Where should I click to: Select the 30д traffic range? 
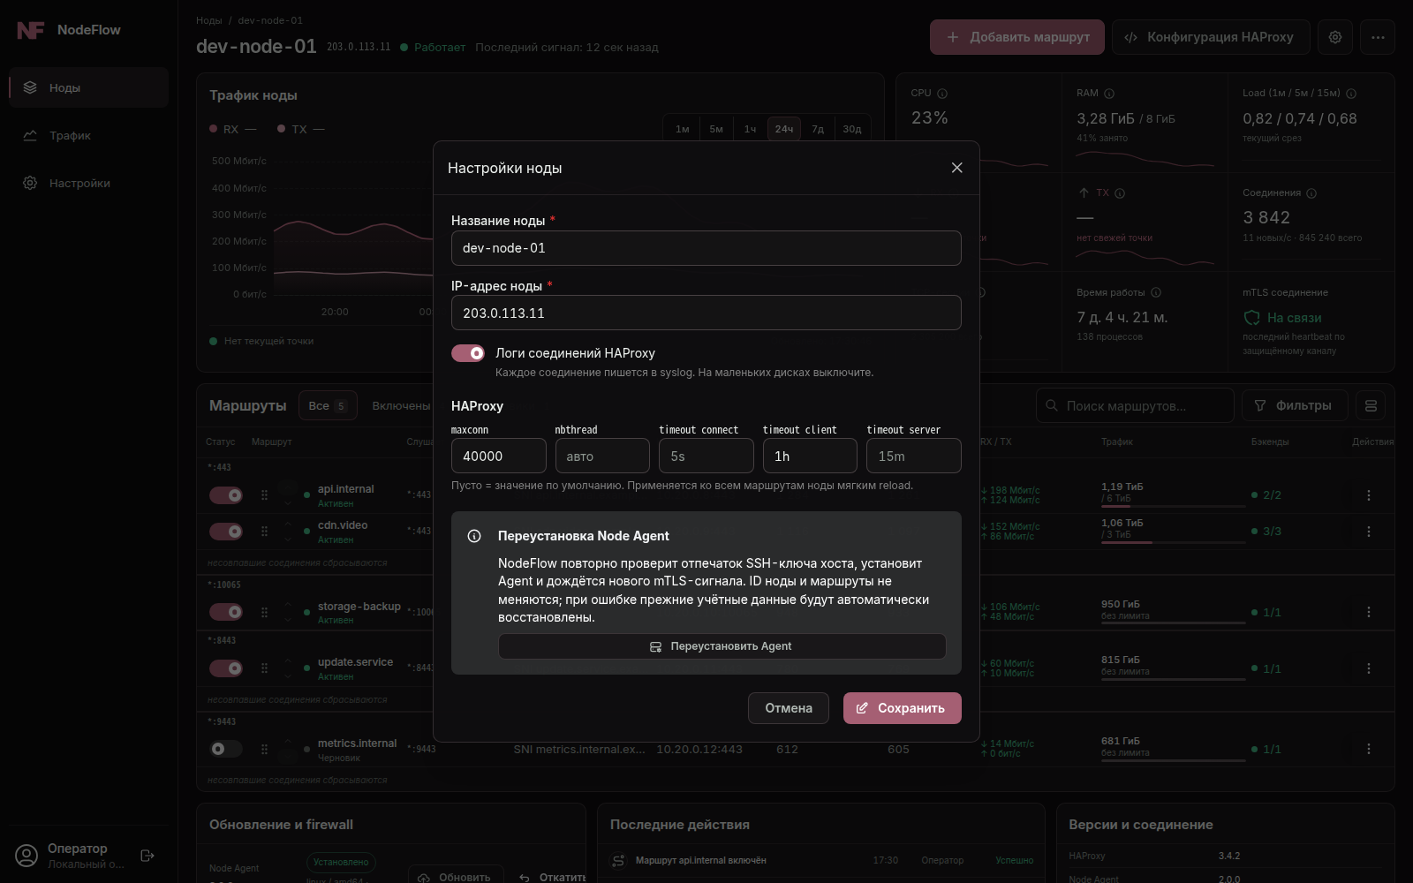pyautogui.click(x=852, y=129)
